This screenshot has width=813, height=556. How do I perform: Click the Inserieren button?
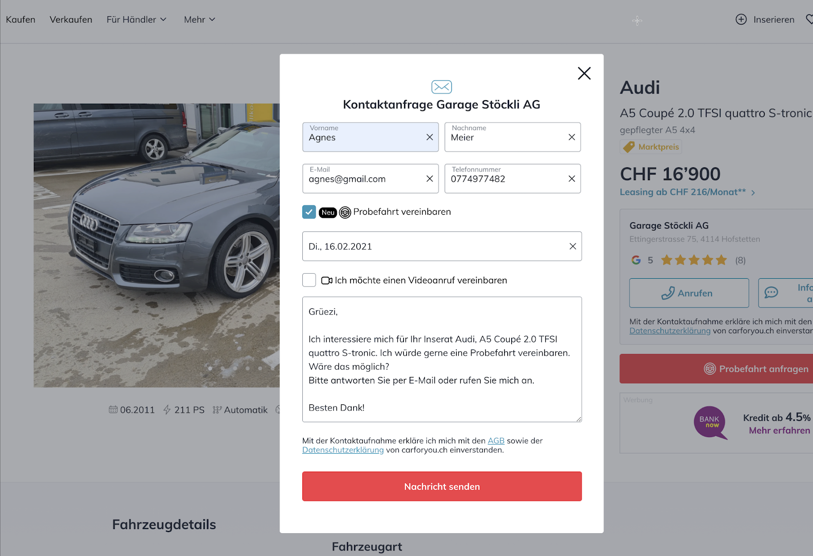(x=765, y=19)
